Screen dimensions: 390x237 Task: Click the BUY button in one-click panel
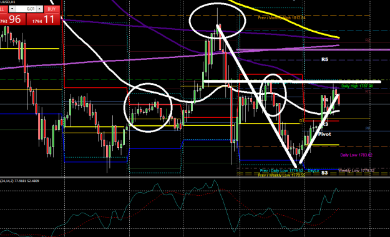(x=52, y=9)
